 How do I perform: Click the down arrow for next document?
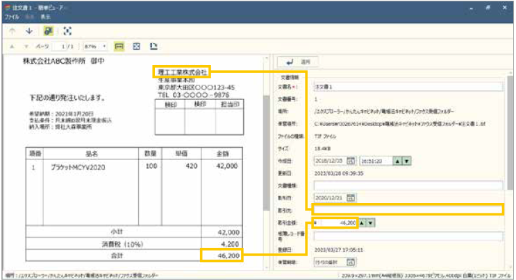pos(29,31)
